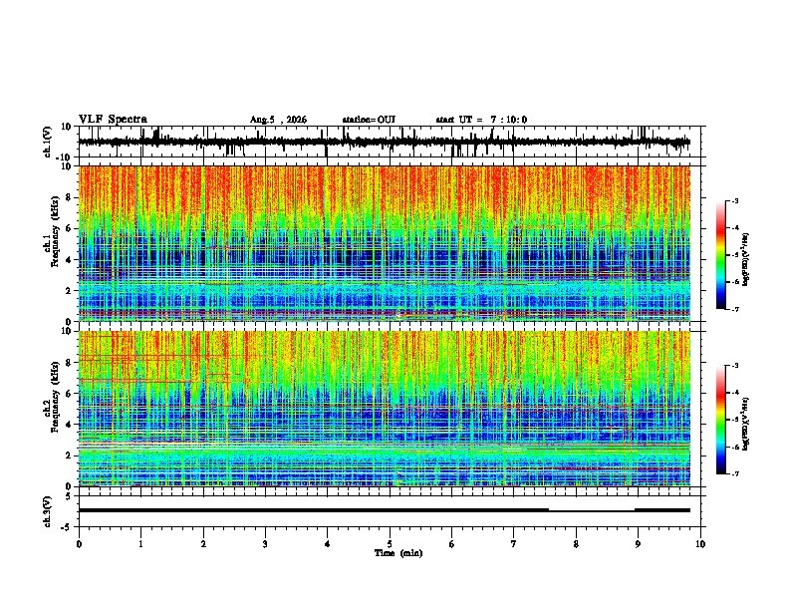The height and width of the screenshot is (610, 789).
Task: Click inside the ch.1 spectrogram panel
Action: coord(385,243)
